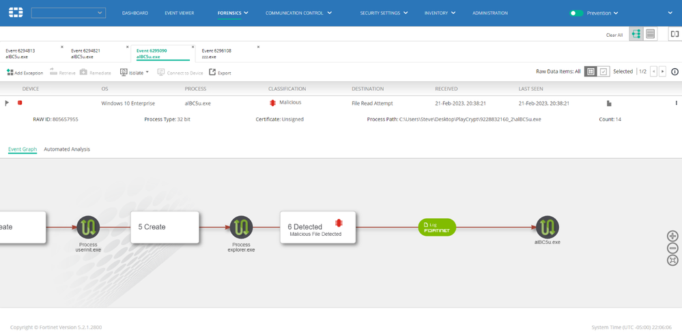Click the Remediate button

[x=96, y=72]
